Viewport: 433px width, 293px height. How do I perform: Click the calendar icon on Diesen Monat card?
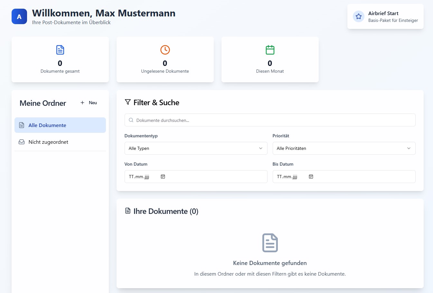tap(270, 50)
